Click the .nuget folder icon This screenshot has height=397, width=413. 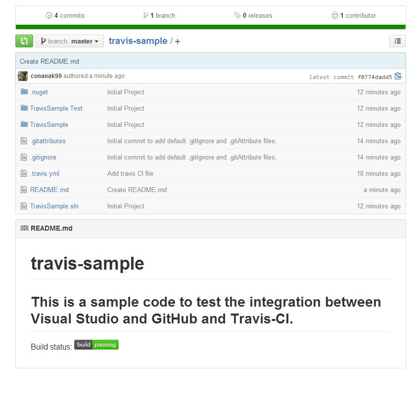[24, 92]
